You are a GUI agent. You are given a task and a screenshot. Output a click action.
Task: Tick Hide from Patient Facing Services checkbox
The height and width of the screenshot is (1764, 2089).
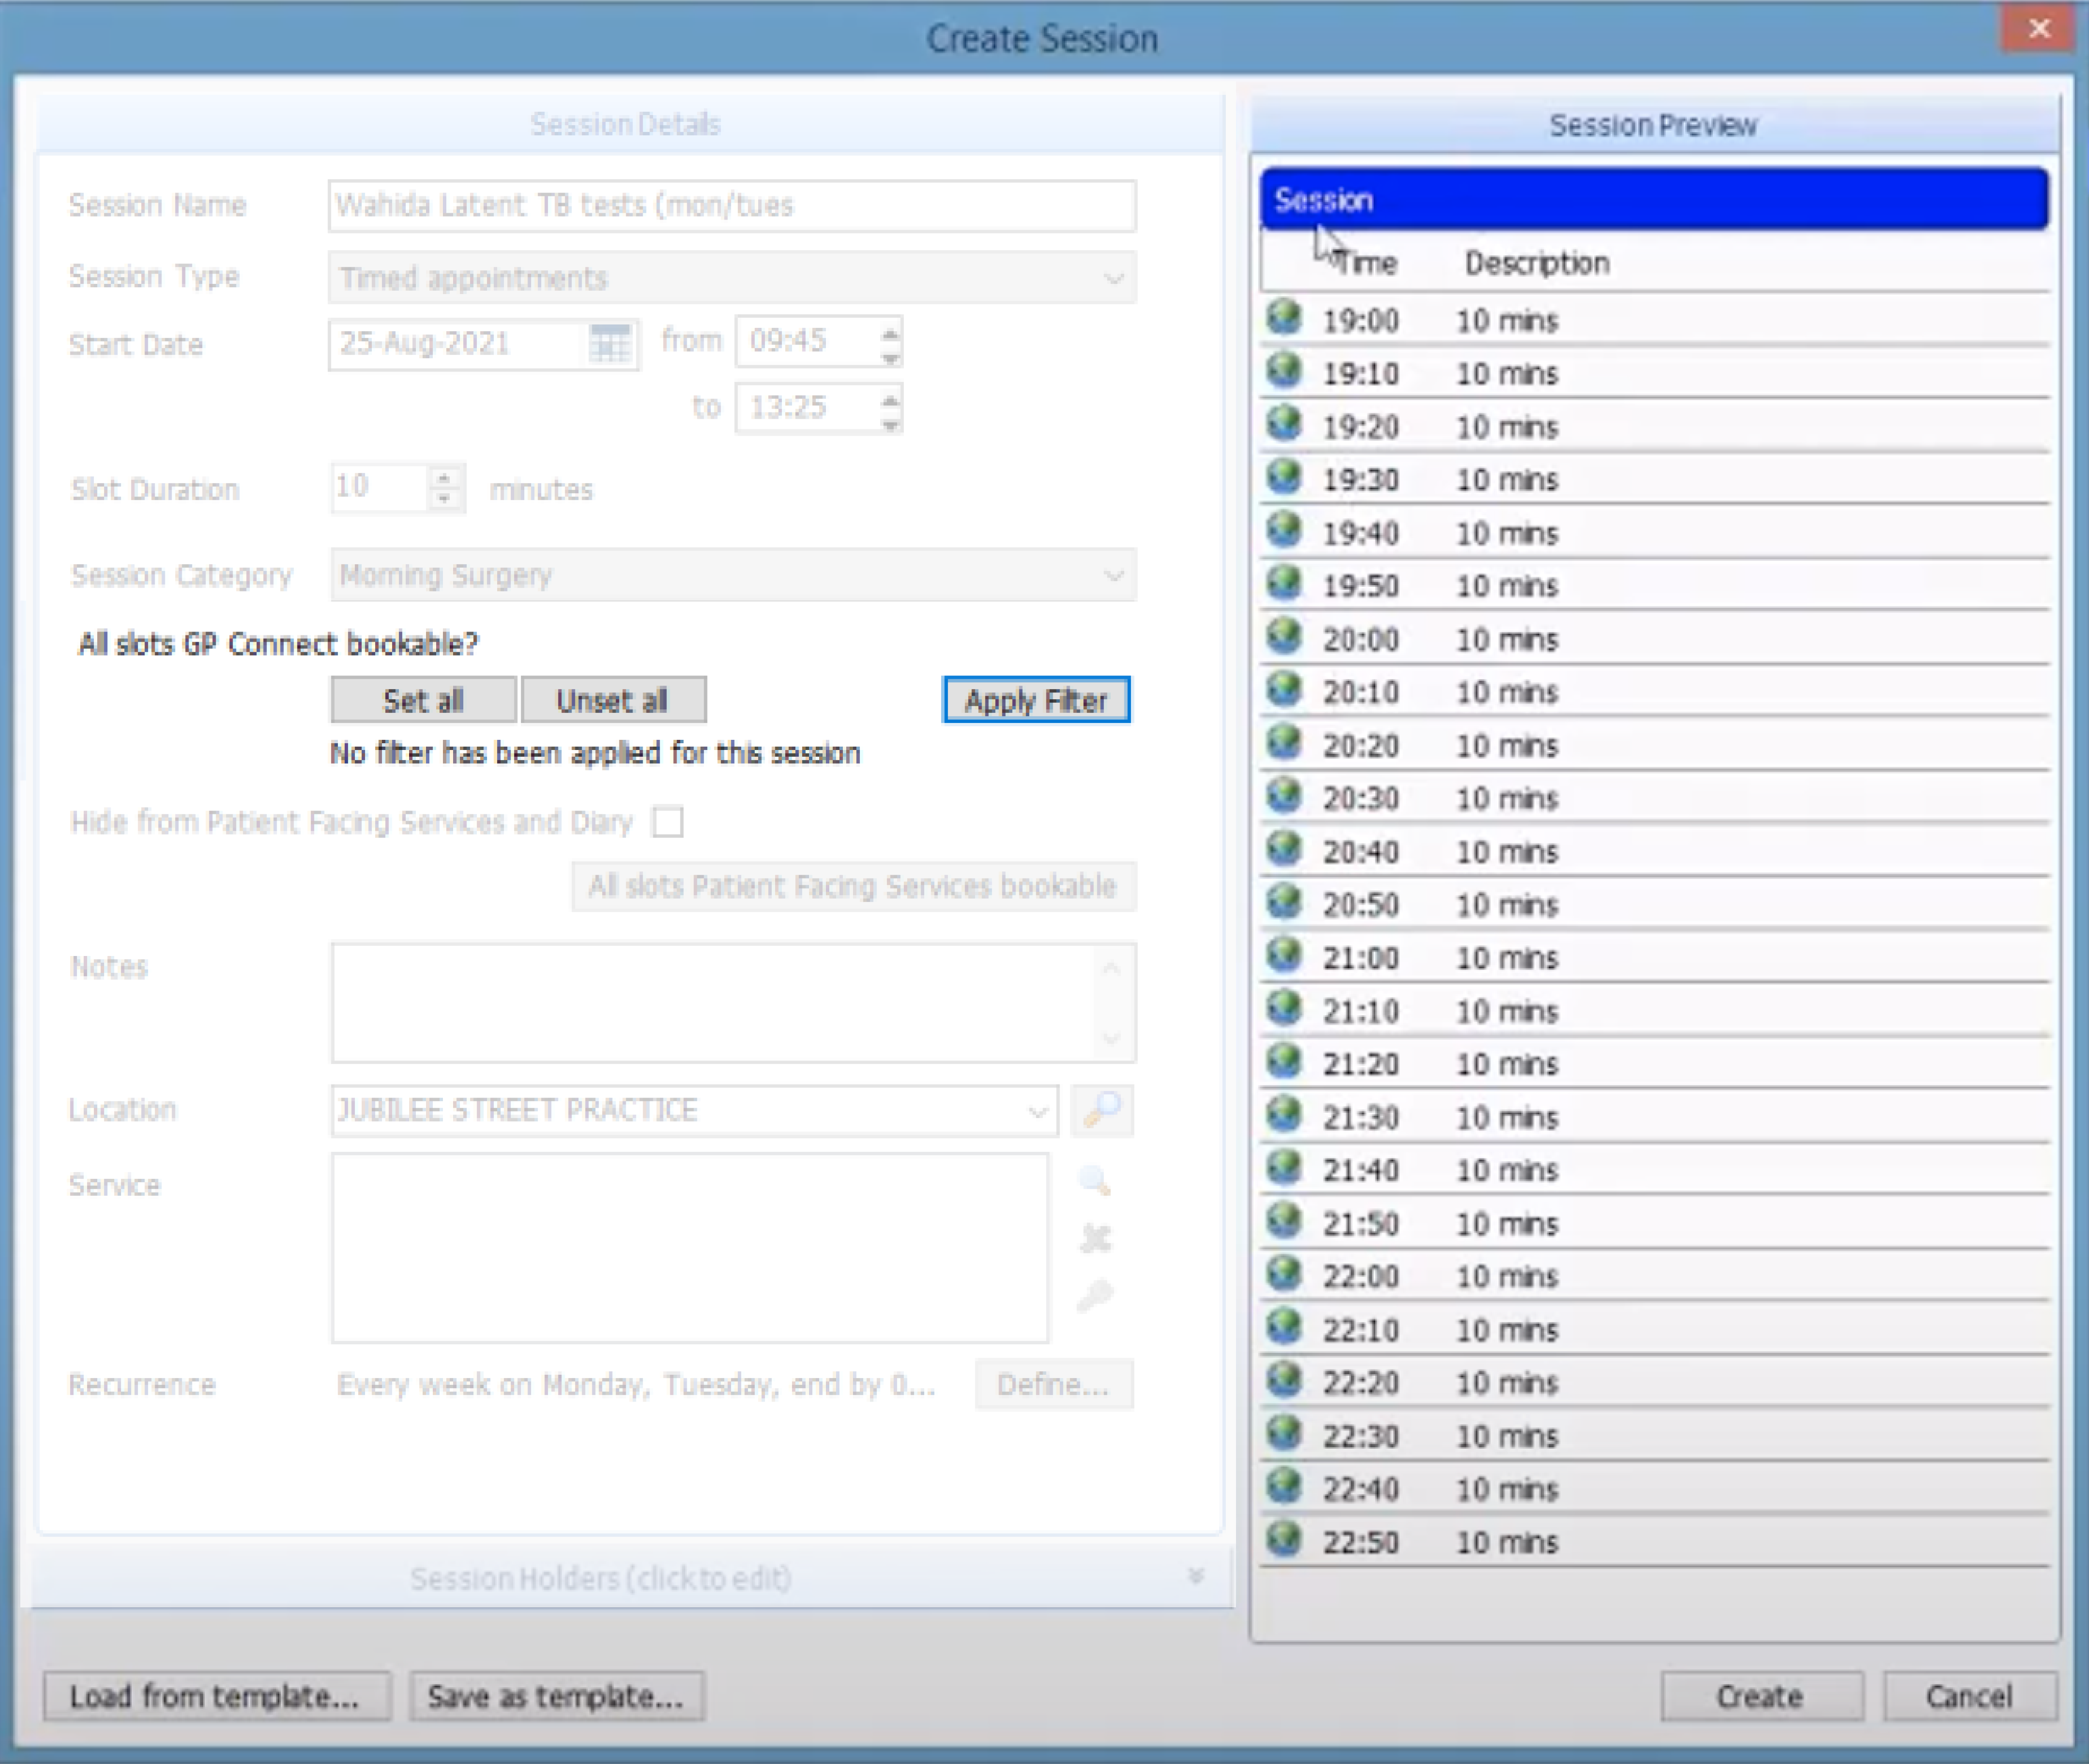668,822
